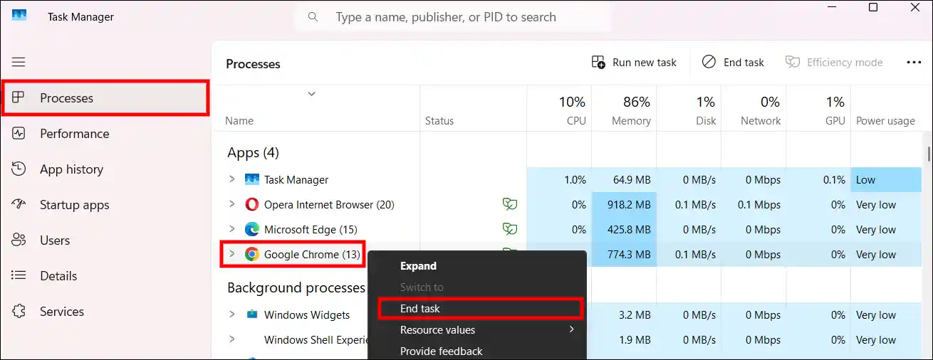Image resolution: width=933 pixels, height=360 pixels.
Task: Sort by the Name column header
Action: click(316, 110)
